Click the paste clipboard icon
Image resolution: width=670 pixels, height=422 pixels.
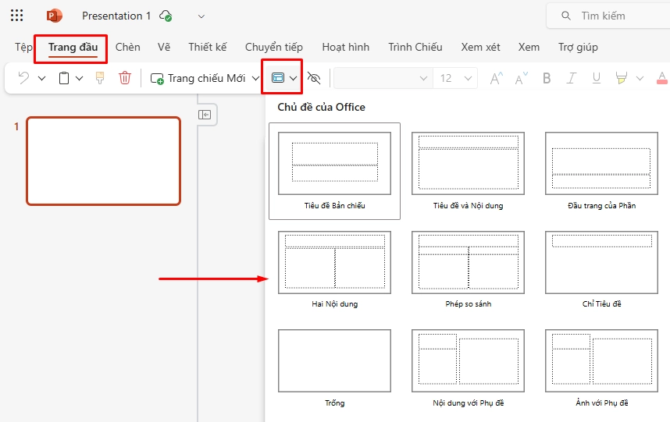tap(64, 78)
